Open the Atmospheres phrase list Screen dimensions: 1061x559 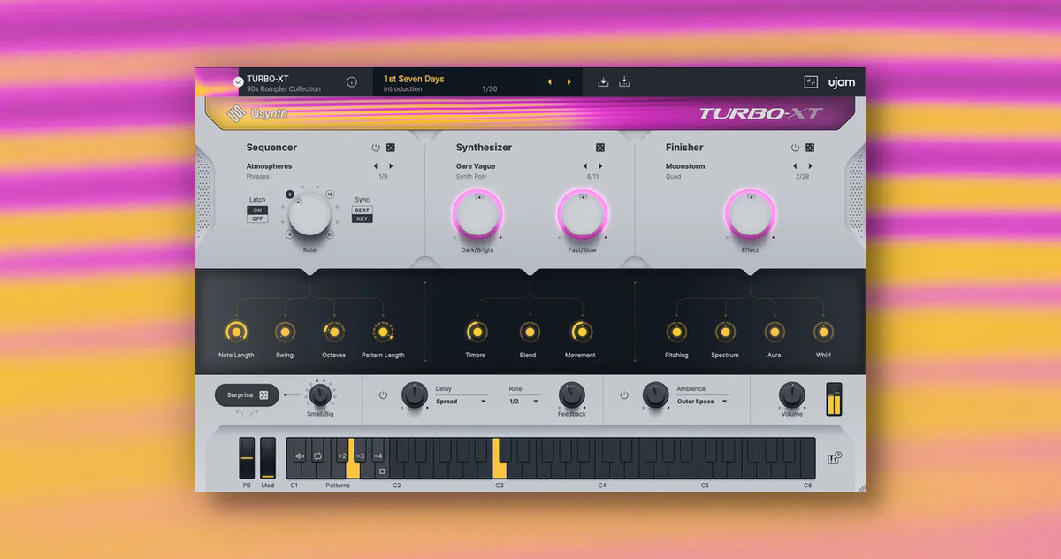coord(269,166)
